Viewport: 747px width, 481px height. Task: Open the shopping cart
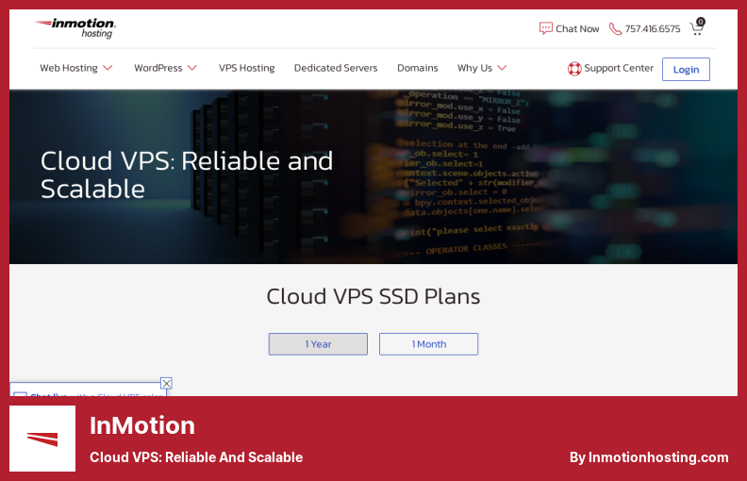point(697,27)
